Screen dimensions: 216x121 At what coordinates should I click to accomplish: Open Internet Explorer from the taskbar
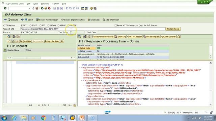pos(14,118)
